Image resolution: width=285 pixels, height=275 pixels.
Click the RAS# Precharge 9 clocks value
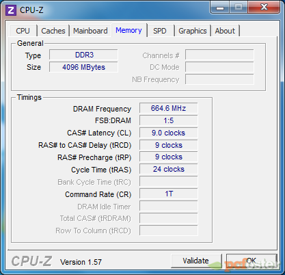pyautogui.click(x=169, y=157)
